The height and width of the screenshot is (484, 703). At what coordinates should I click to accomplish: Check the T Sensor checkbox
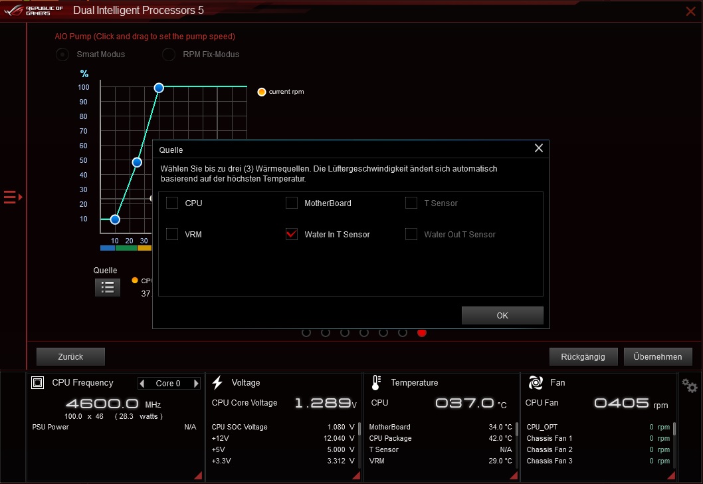pyautogui.click(x=411, y=203)
